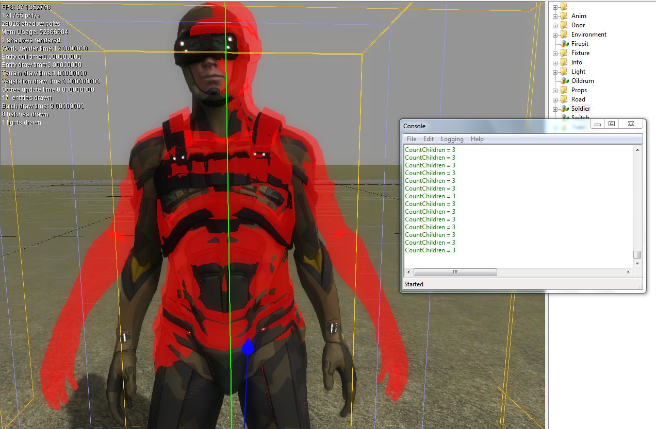Click the Soldier entity icon

[564, 109]
